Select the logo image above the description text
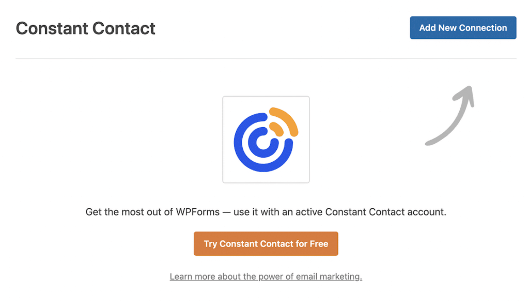Image resolution: width=529 pixels, height=306 pixels. point(266,139)
